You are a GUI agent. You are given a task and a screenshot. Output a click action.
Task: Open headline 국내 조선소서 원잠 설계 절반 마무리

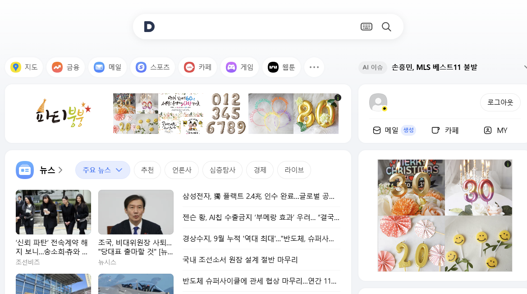pos(240,260)
